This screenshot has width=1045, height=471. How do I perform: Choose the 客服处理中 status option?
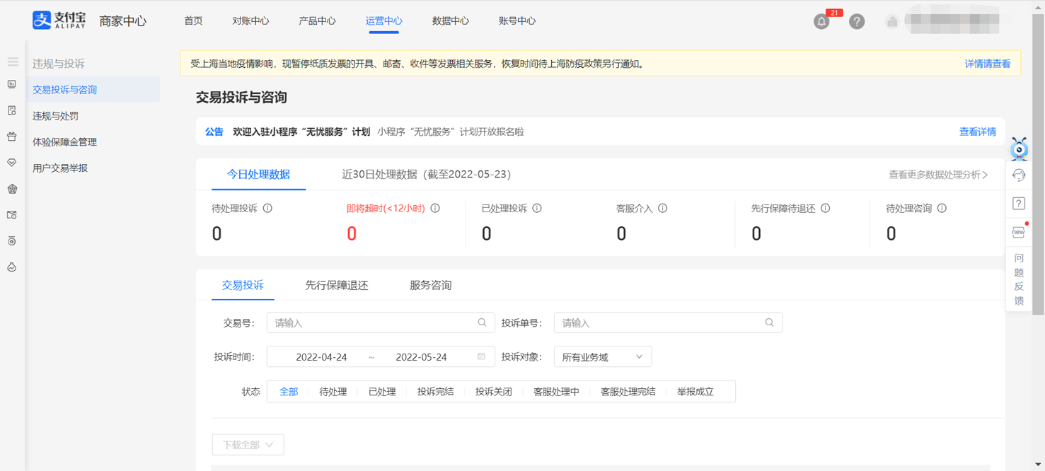pyautogui.click(x=556, y=392)
